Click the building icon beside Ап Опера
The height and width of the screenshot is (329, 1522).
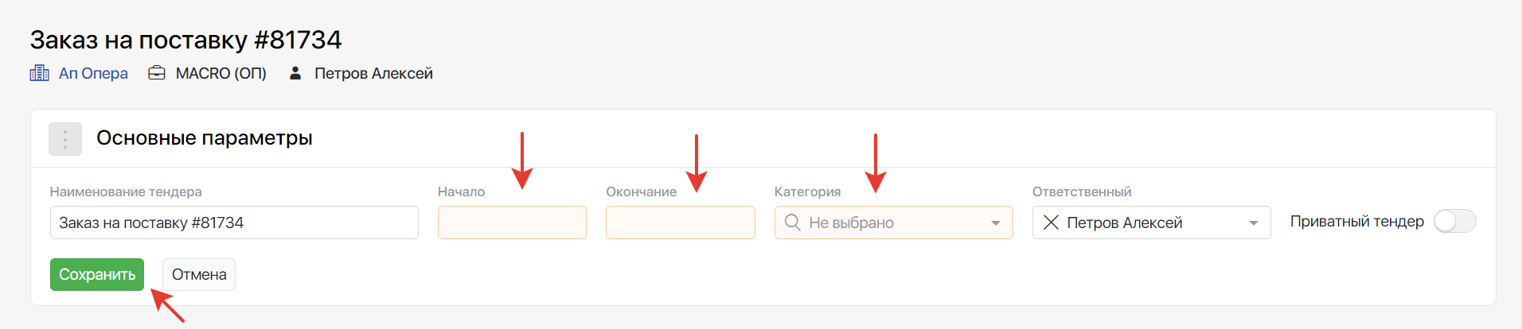[x=39, y=73]
